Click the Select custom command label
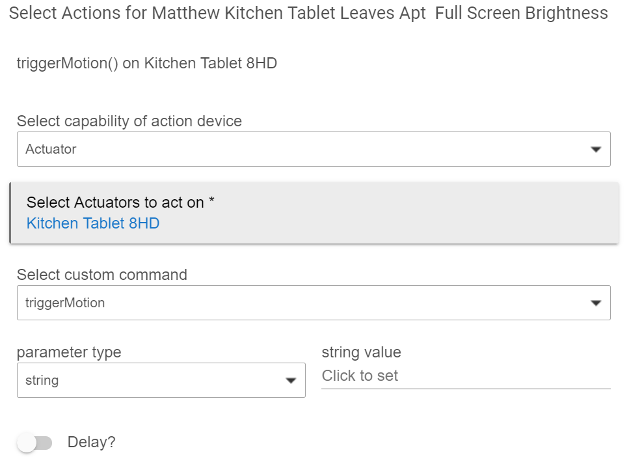Viewport: 629px width, 457px height. tap(102, 275)
